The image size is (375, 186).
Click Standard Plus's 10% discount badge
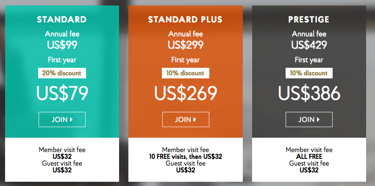185,73
